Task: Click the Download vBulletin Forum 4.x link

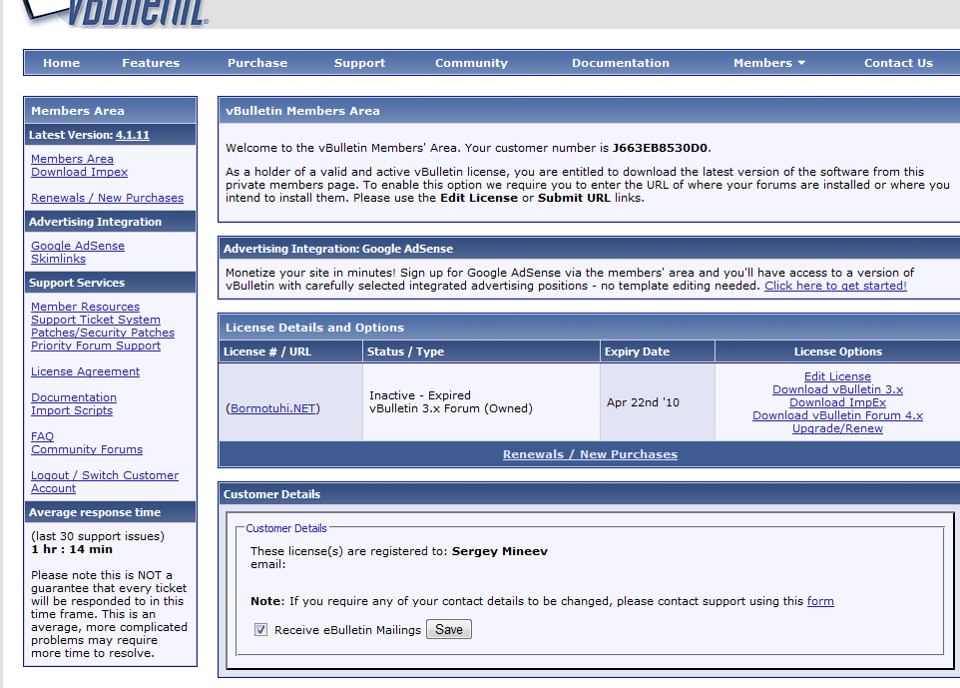Action: coord(837,415)
